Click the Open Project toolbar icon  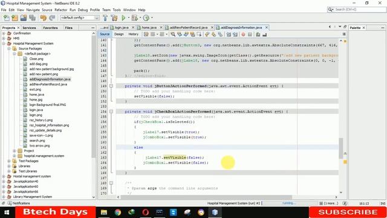pos(24,18)
